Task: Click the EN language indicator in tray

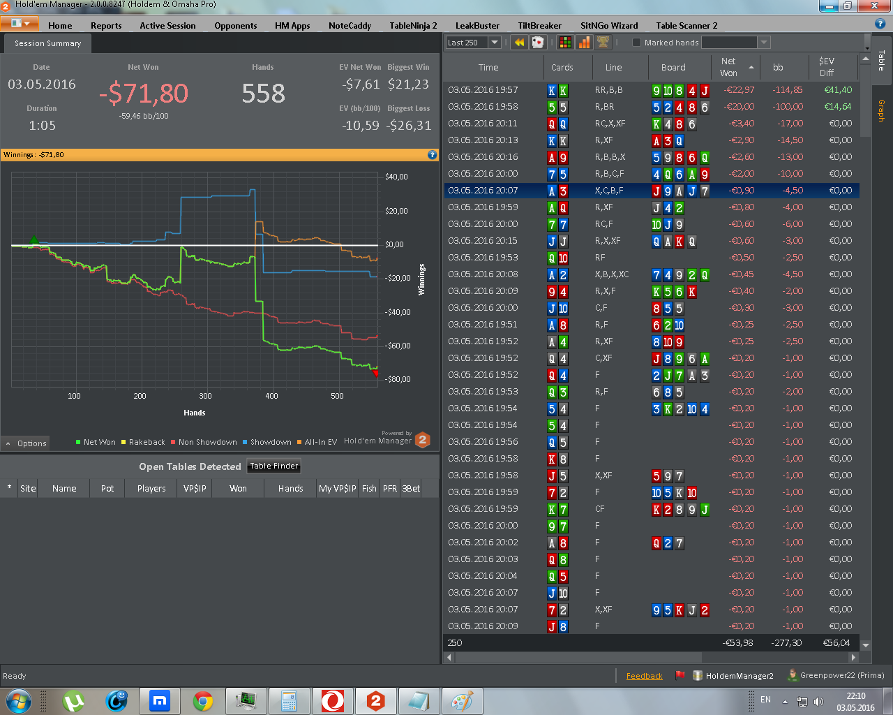Action: [765, 700]
